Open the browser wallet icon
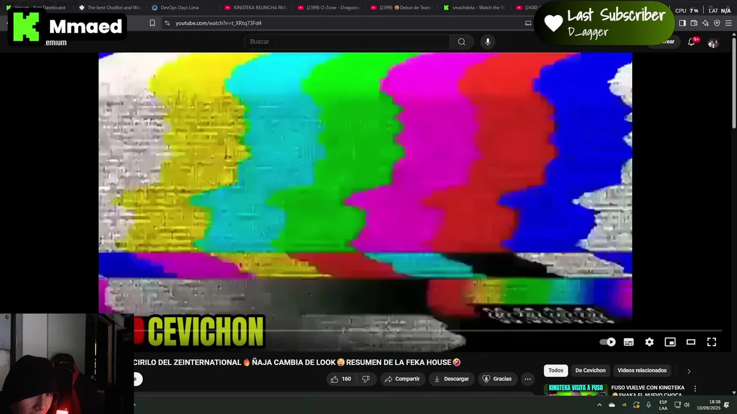 pyautogui.click(x=694, y=23)
